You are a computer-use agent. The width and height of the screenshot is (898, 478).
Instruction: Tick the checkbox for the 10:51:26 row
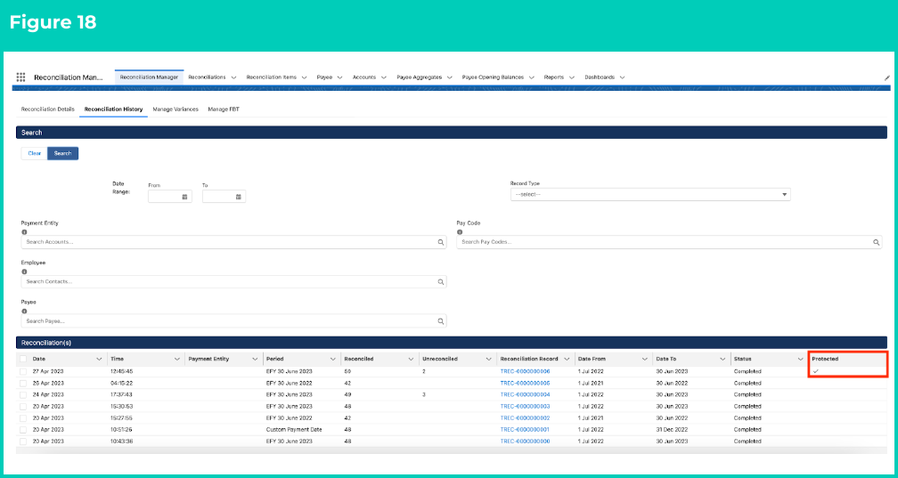coord(23,429)
